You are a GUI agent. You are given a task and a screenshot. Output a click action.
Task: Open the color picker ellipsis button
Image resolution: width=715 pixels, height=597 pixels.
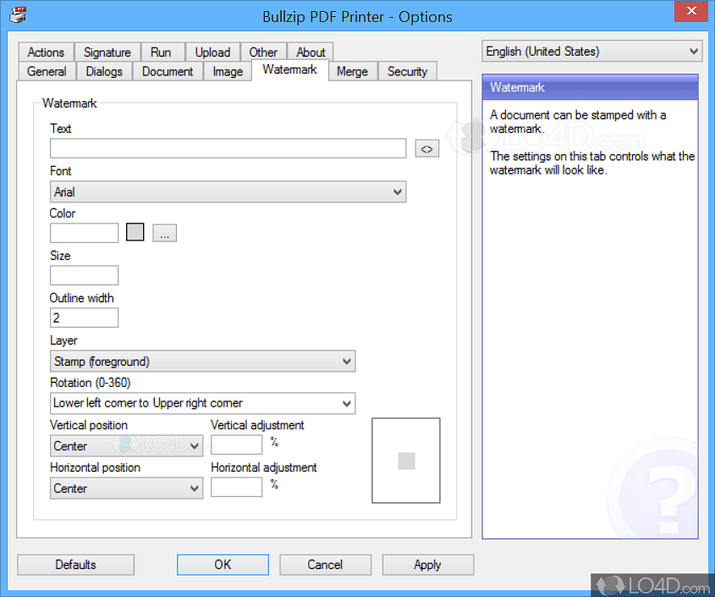(x=165, y=233)
